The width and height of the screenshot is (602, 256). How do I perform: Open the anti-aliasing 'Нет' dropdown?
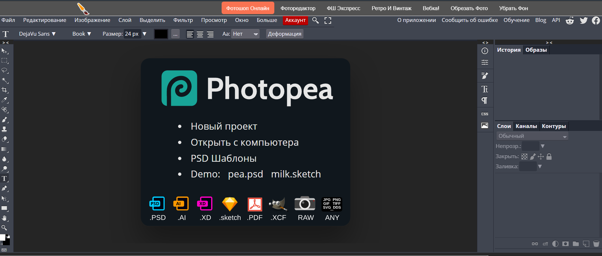[x=246, y=34]
